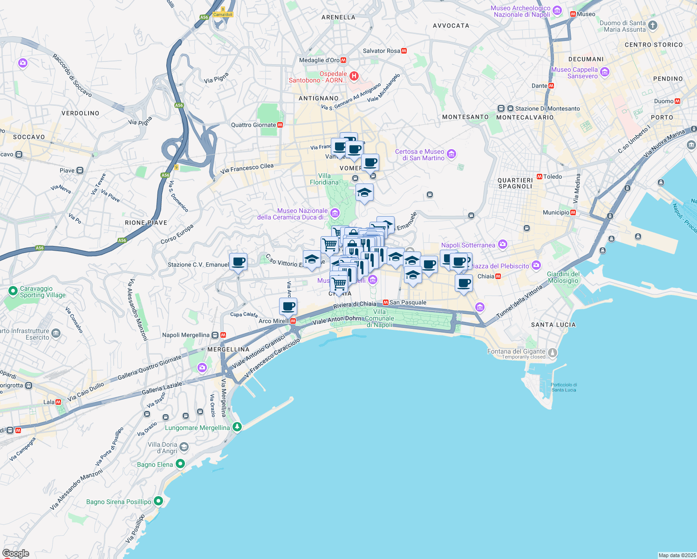Click the Napoli Sotterranea attraction icon
The image size is (697, 559).
[x=502, y=244]
